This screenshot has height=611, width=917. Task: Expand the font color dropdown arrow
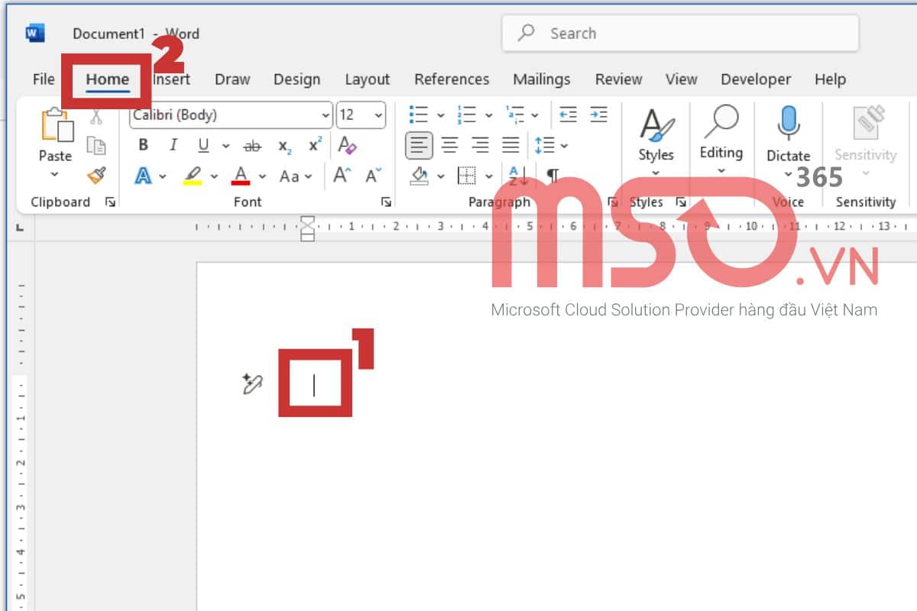coord(263,176)
